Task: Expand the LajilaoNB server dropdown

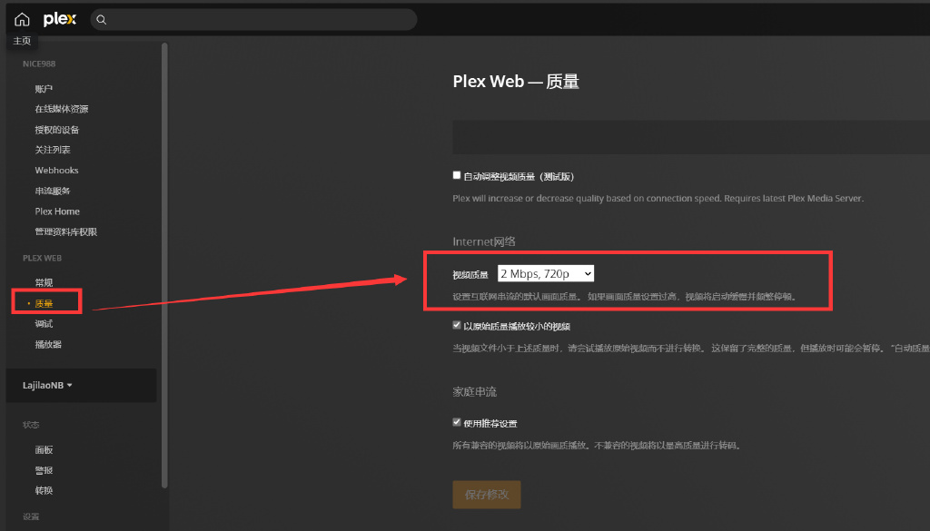Action: [47, 385]
